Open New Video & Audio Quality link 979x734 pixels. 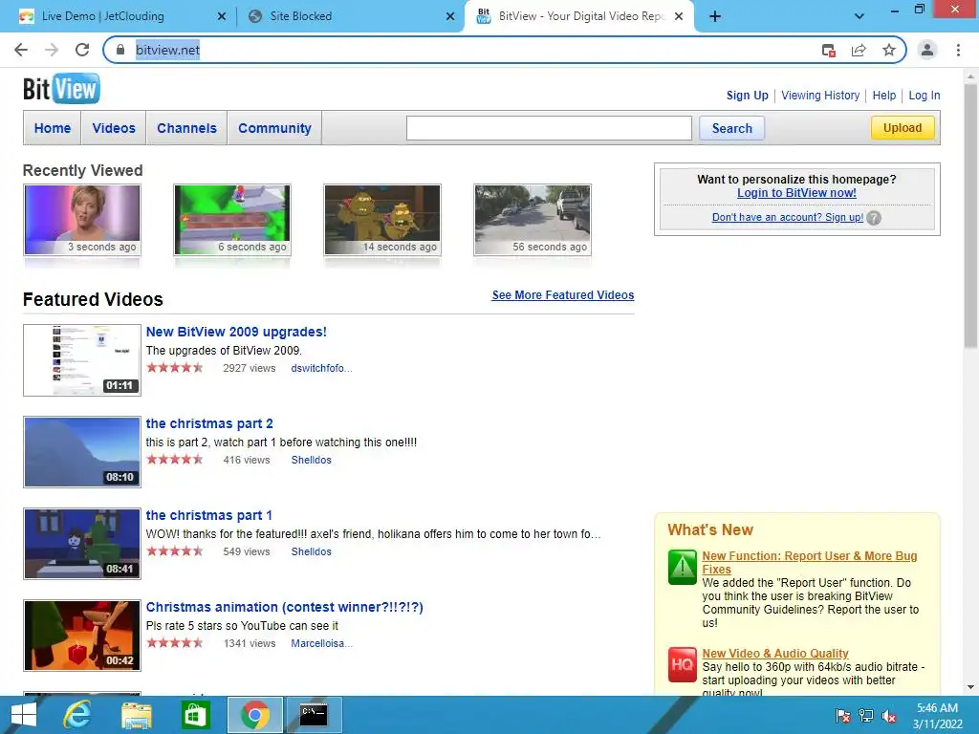[774, 653]
